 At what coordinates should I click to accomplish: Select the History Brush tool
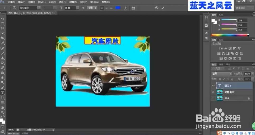3,63
